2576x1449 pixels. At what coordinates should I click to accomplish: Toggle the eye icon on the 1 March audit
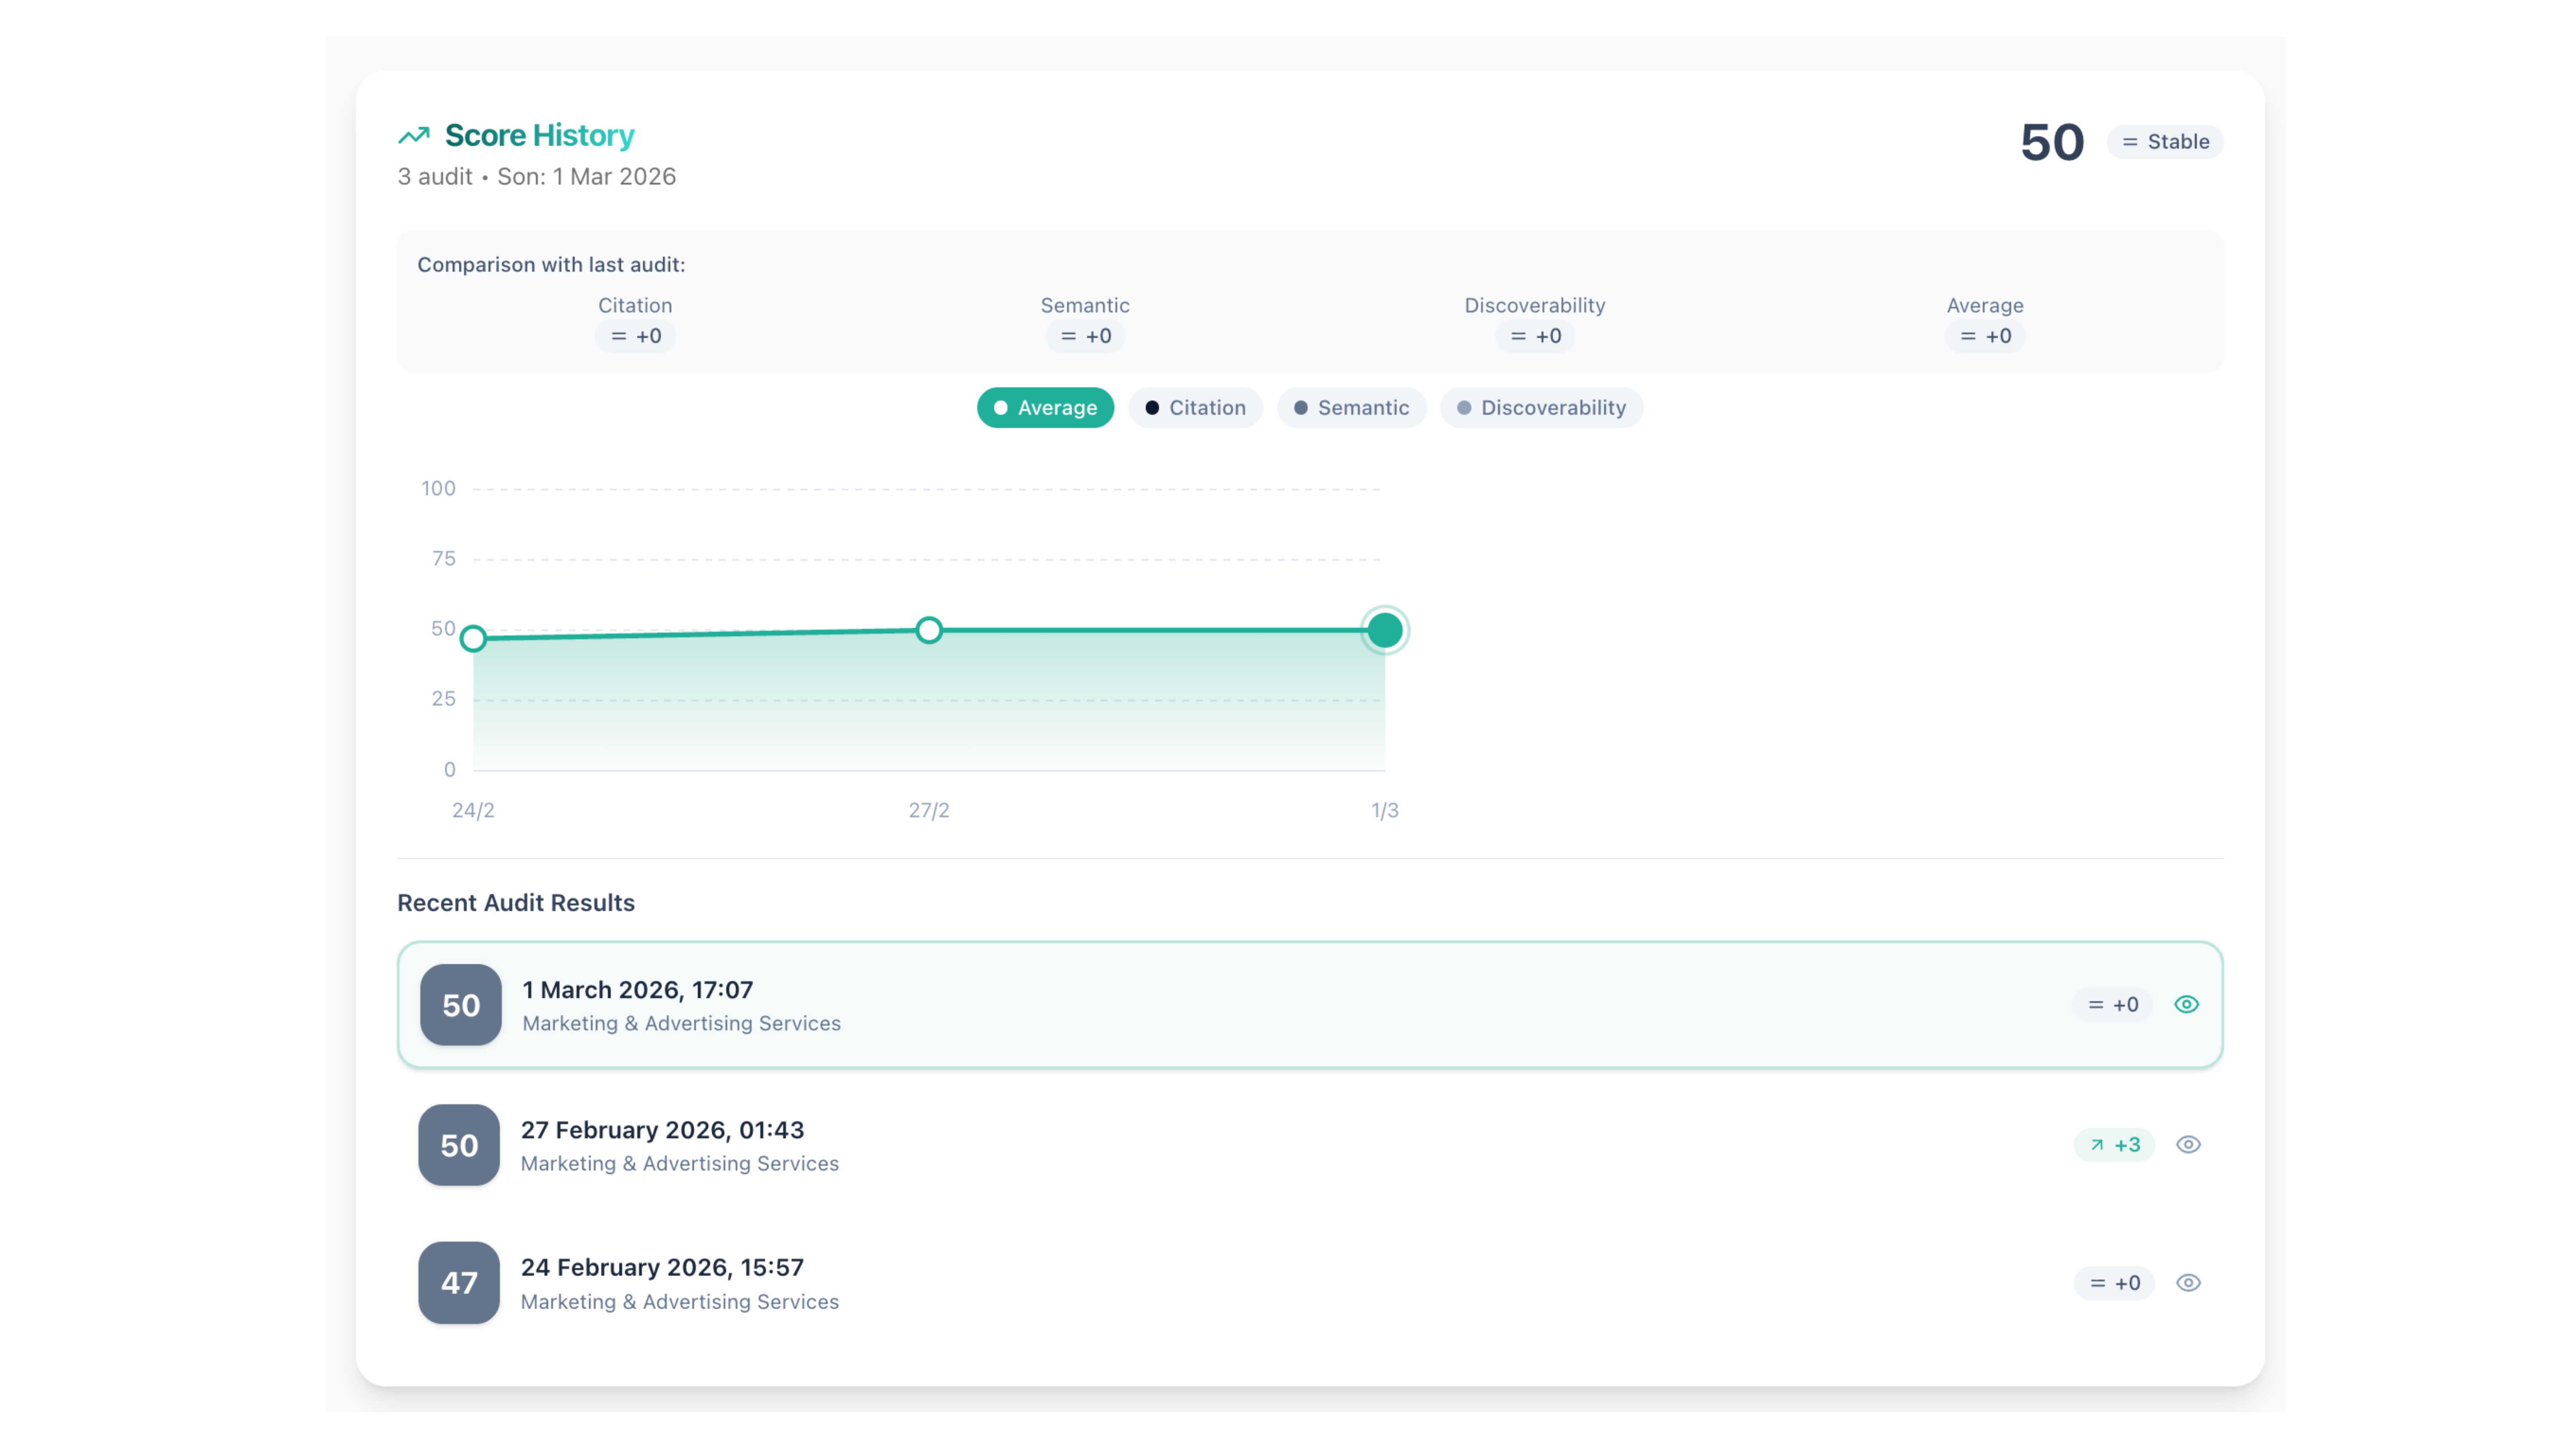pos(2187,1004)
